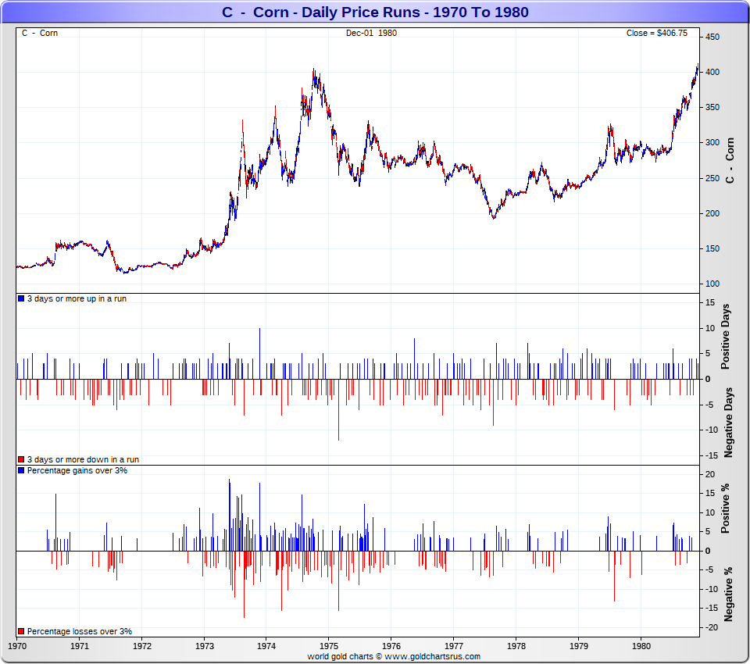This screenshot has height=664, width=750.
Task: Click the tallest blue up-run bar near 1974
Action: pos(259,354)
